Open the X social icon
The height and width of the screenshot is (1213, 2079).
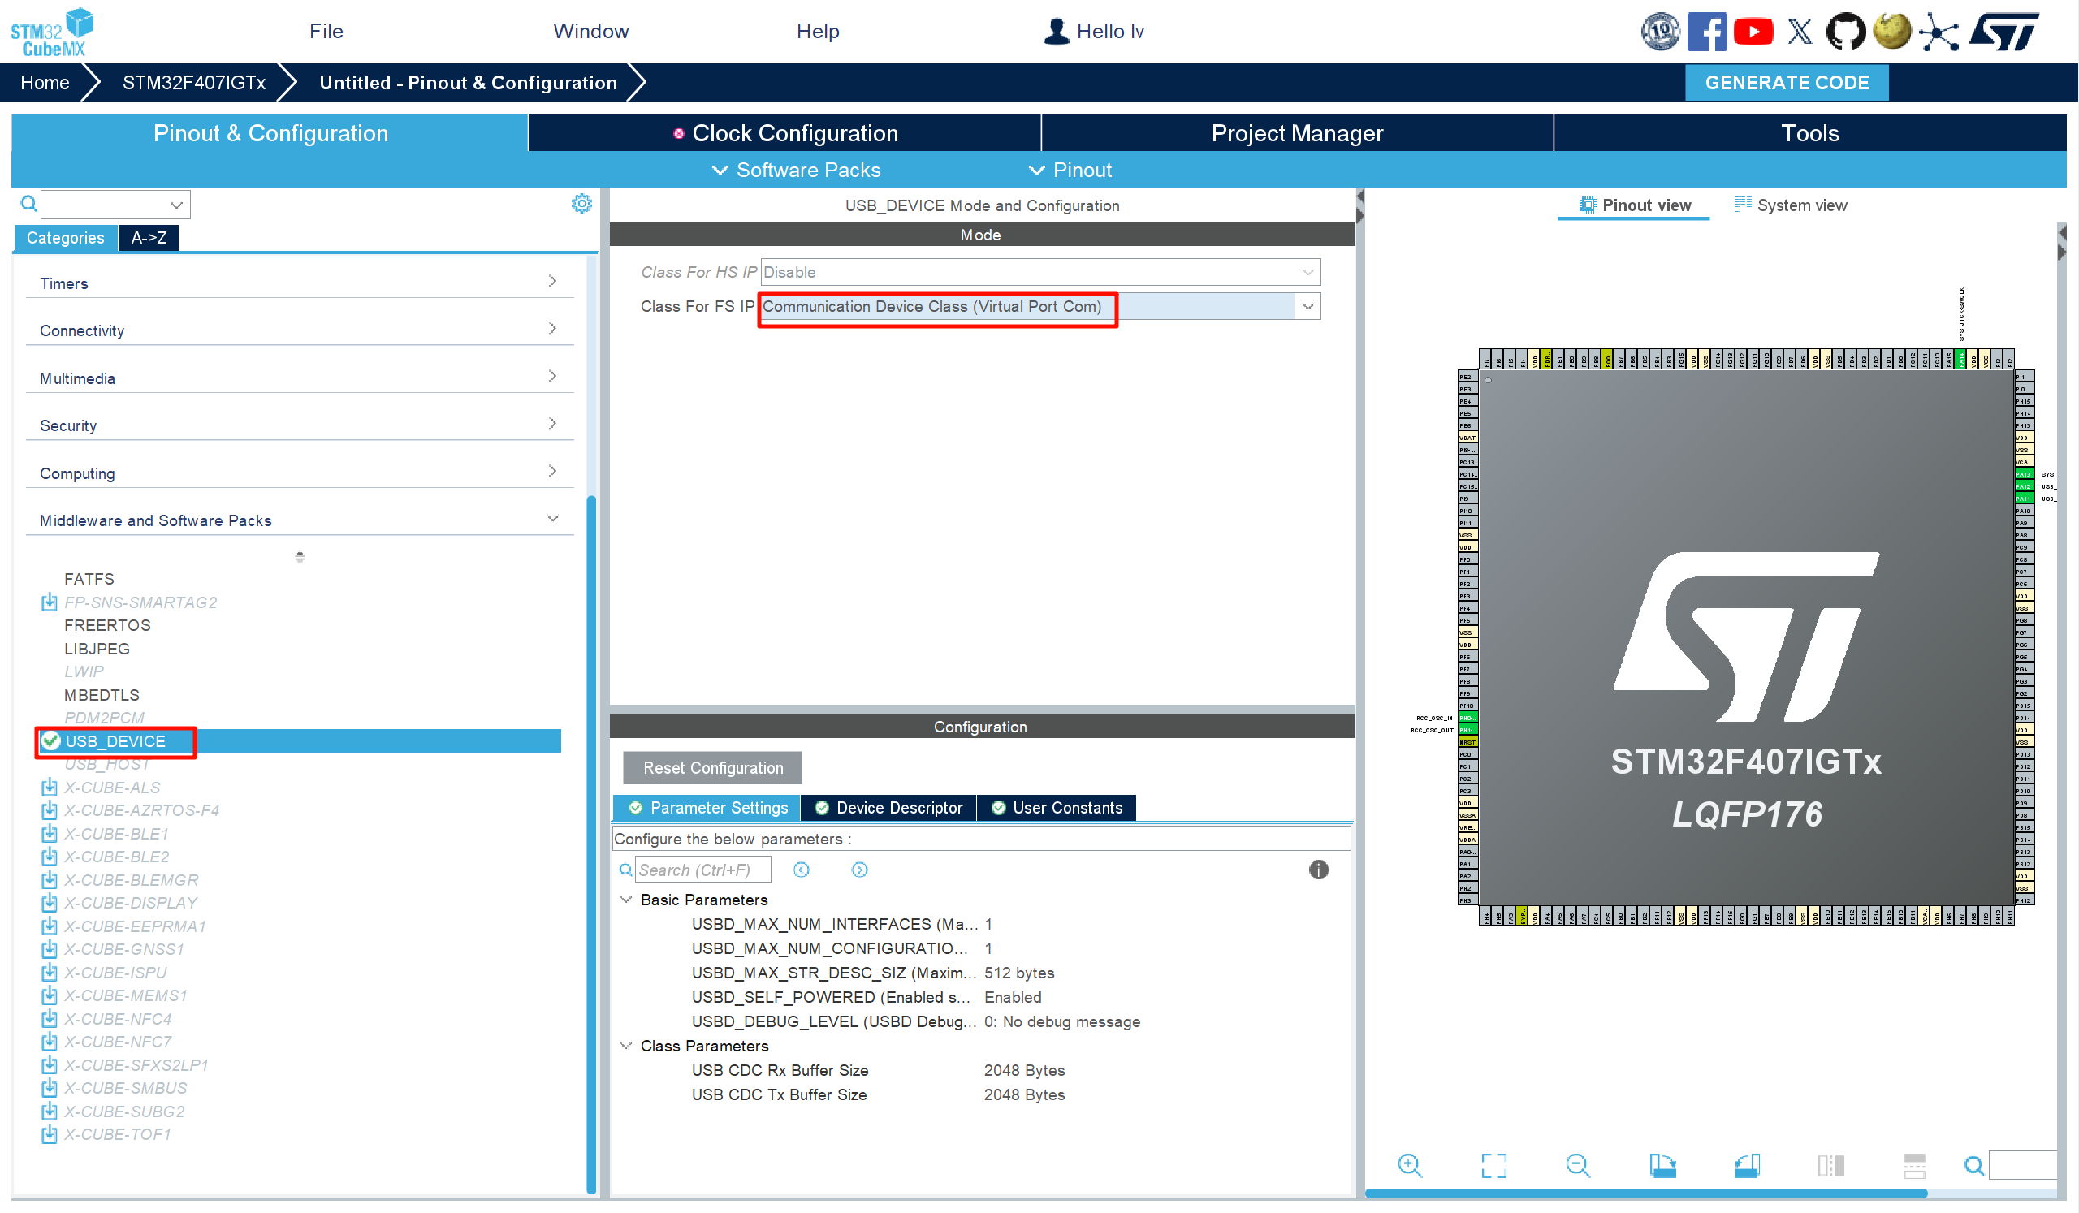1800,32
